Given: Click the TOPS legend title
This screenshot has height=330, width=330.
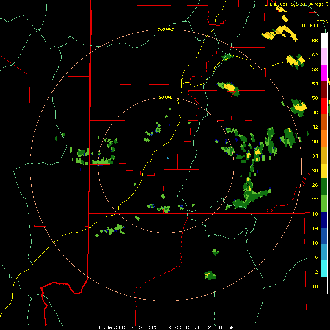Looking at the screenshot, I should [322, 22].
